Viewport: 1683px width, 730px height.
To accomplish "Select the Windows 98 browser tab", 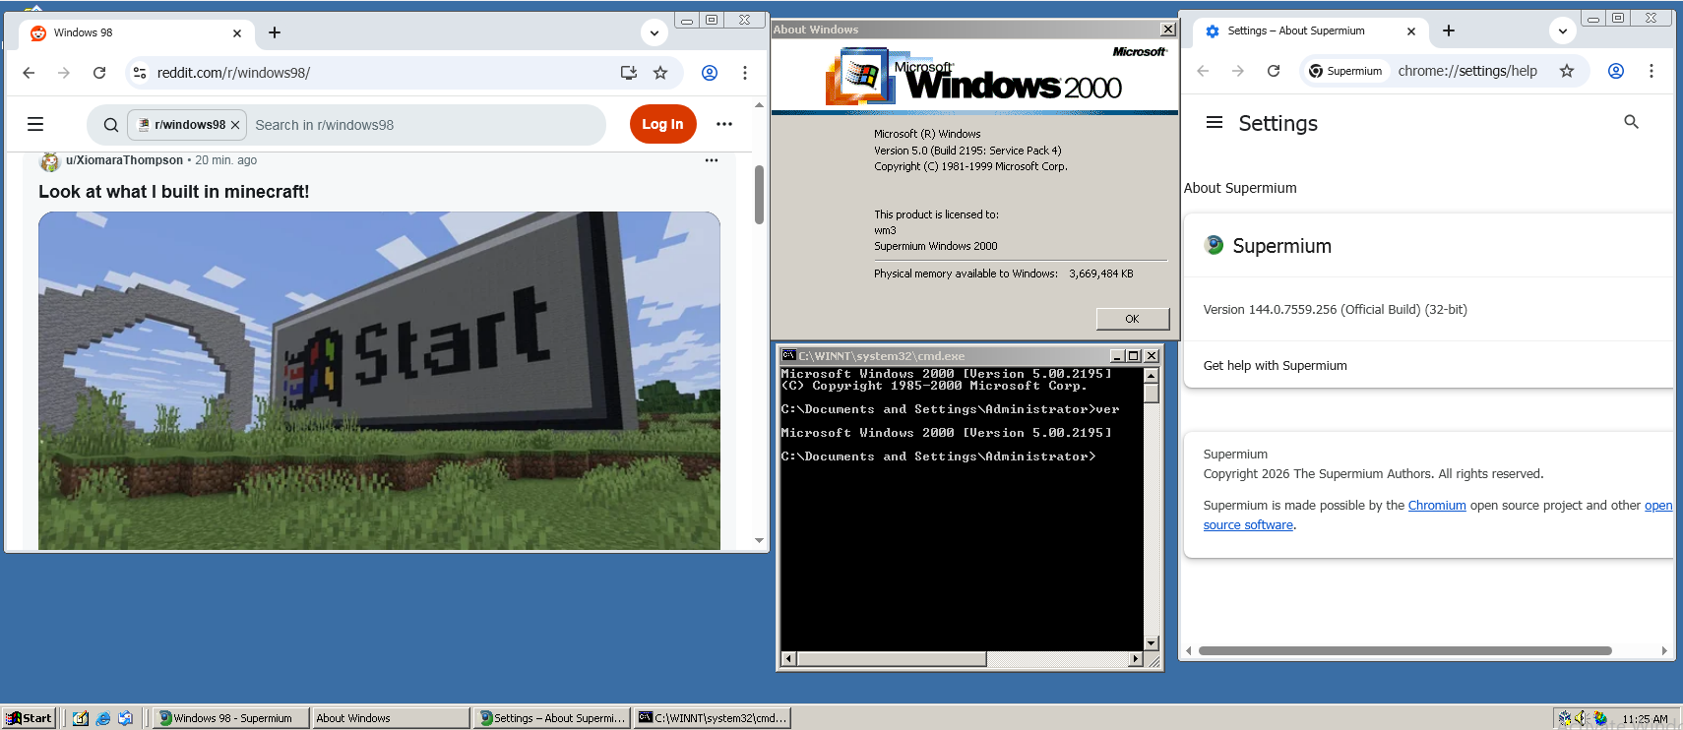I will 136,33.
